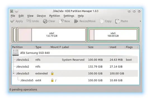
Task: Click the Paste button label
Action: (124, 21)
